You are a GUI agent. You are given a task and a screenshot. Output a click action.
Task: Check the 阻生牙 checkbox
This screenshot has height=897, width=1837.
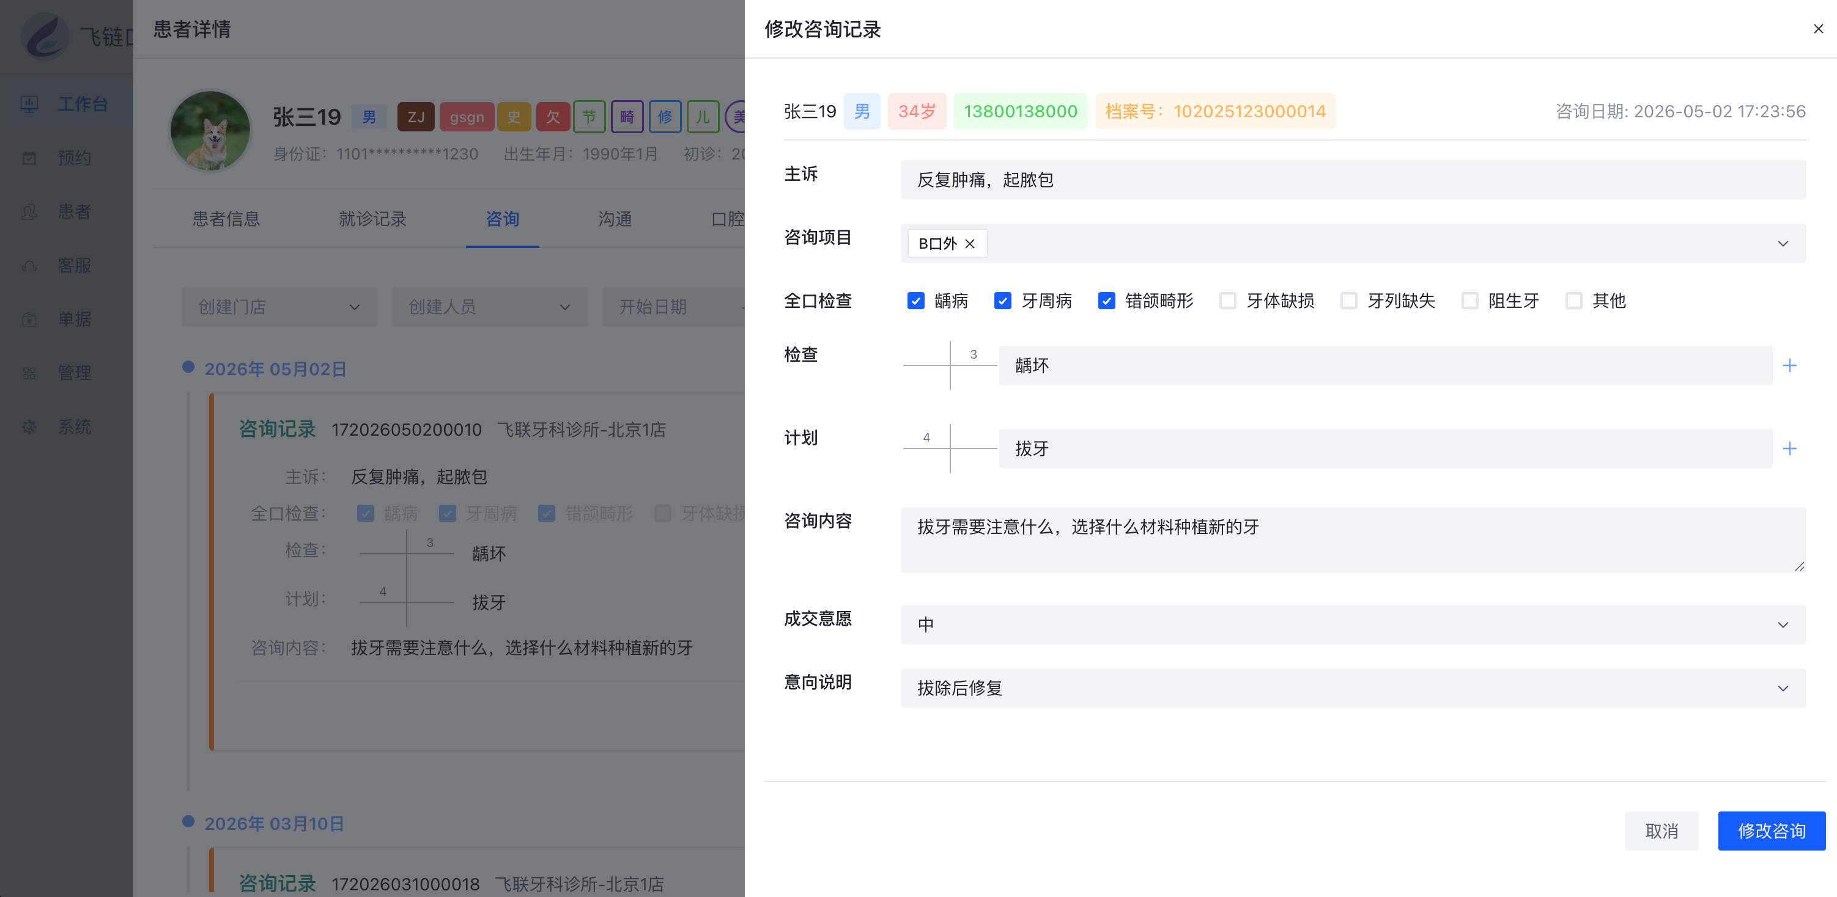pos(1469,301)
